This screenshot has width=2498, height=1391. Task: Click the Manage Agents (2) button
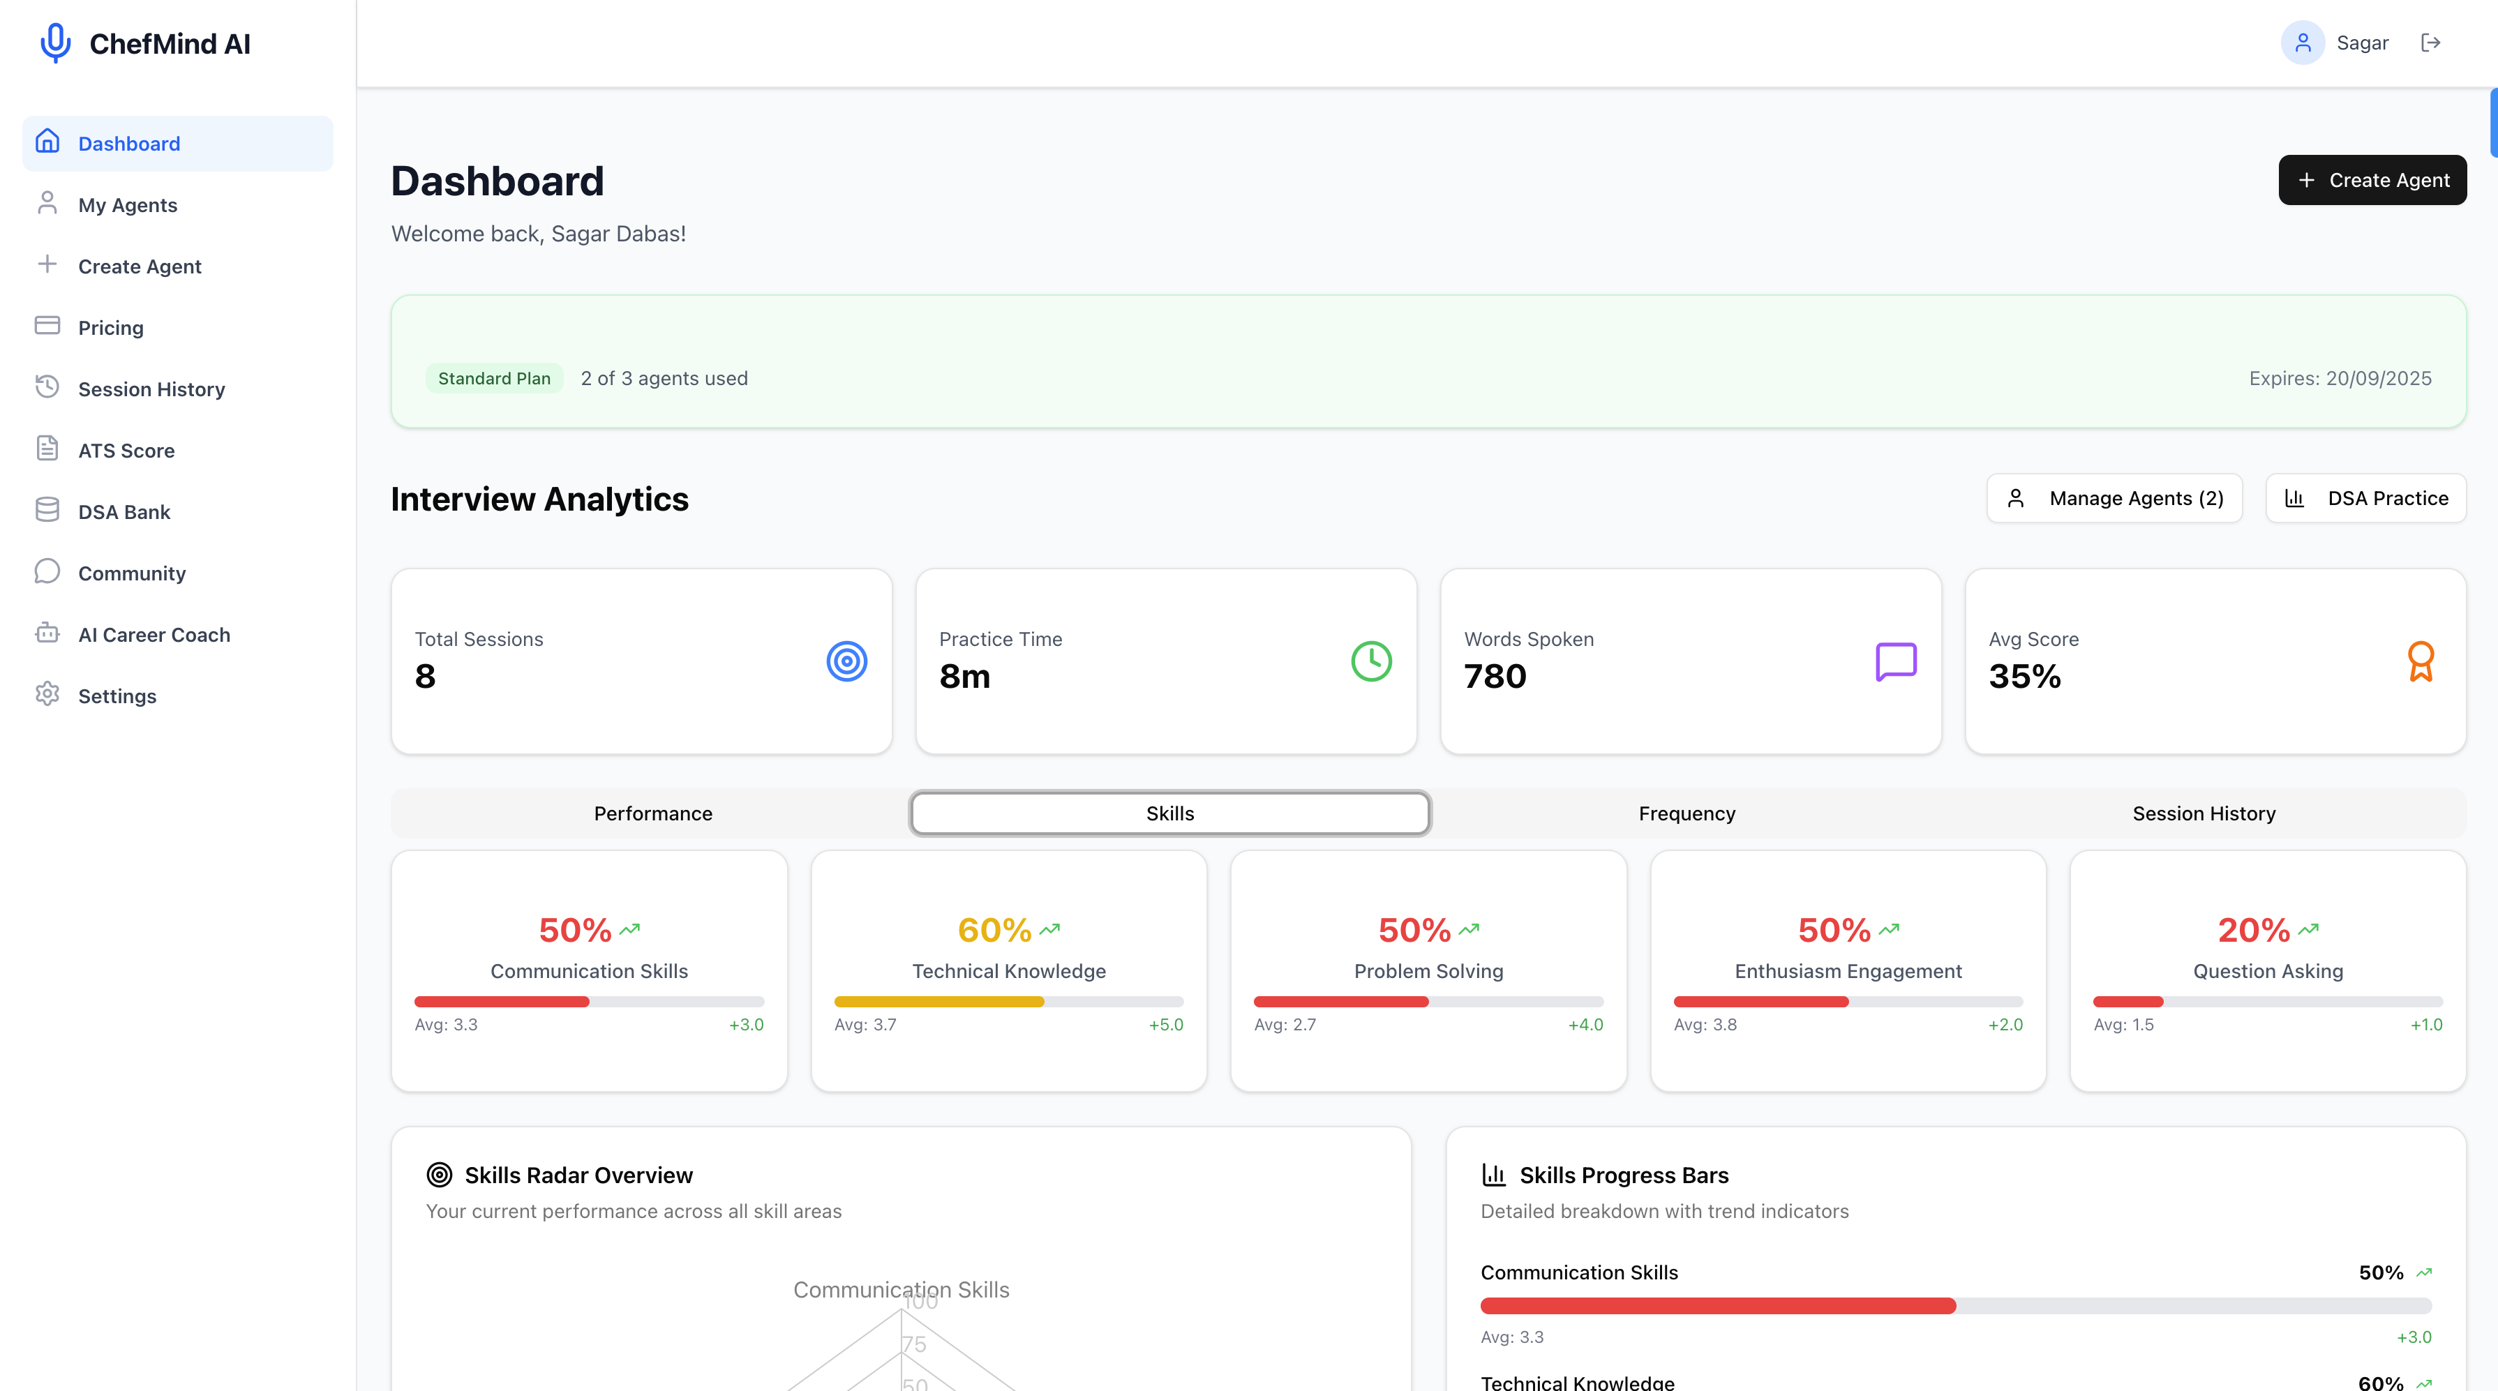(x=2114, y=498)
